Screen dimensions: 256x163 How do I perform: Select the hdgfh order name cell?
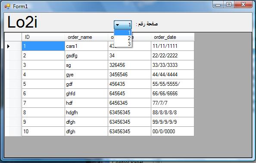(86, 113)
